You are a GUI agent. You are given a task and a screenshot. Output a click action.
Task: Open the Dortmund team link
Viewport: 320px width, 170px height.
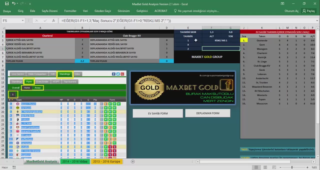[26, 108]
